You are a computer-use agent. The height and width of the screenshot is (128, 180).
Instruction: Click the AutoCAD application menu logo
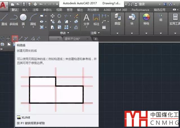[x=4, y=6]
